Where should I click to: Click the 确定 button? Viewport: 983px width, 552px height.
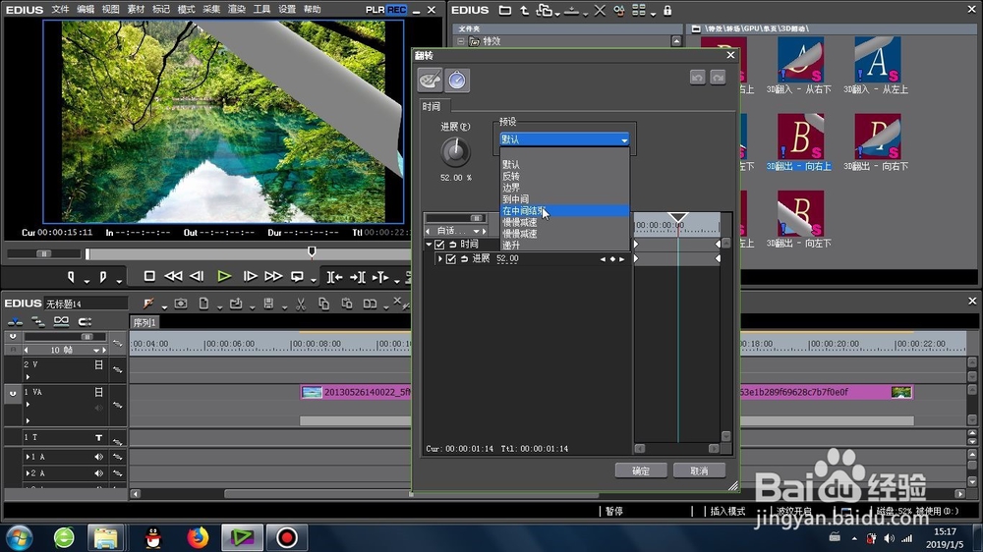pos(641,470)
